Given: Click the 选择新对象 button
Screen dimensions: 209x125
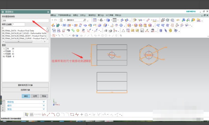Looking at the screenshot, I should point(25,90).
